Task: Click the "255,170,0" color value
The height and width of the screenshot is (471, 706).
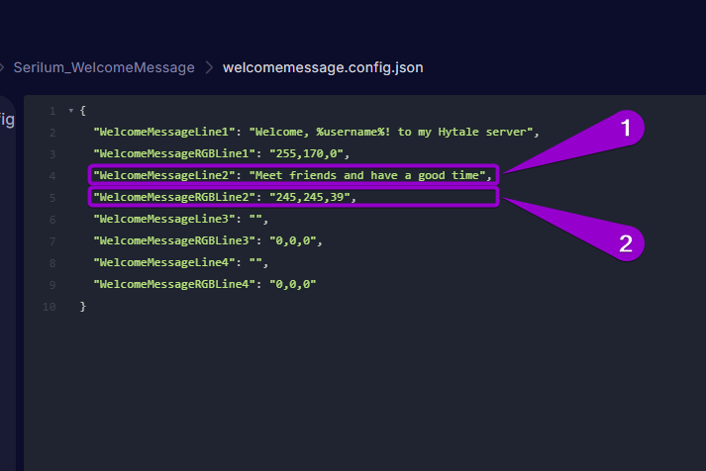Action: (306, 153)
